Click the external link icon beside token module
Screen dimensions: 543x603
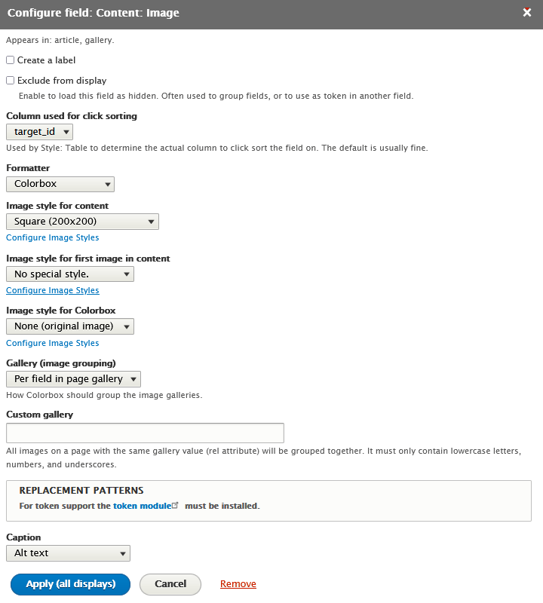tap(175, 505)
